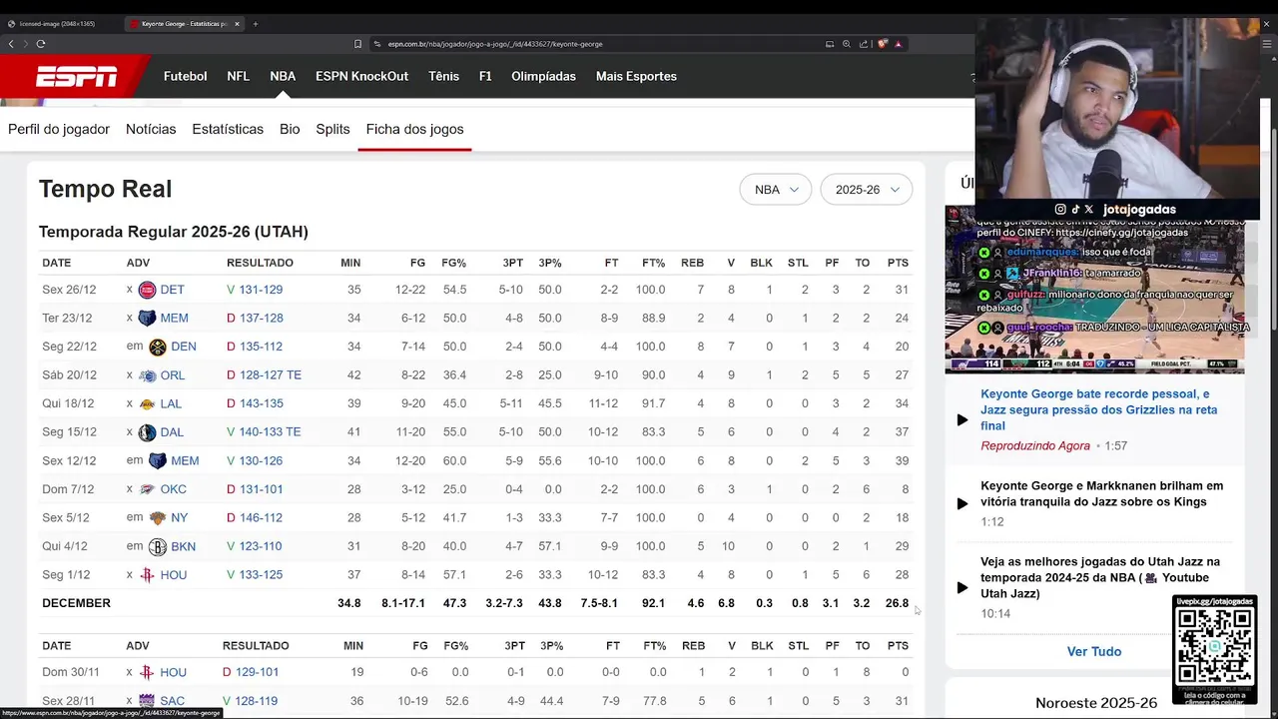
Task: Click Rockets logo in Seg 1/12 row
Action: (x=147, y=575)
